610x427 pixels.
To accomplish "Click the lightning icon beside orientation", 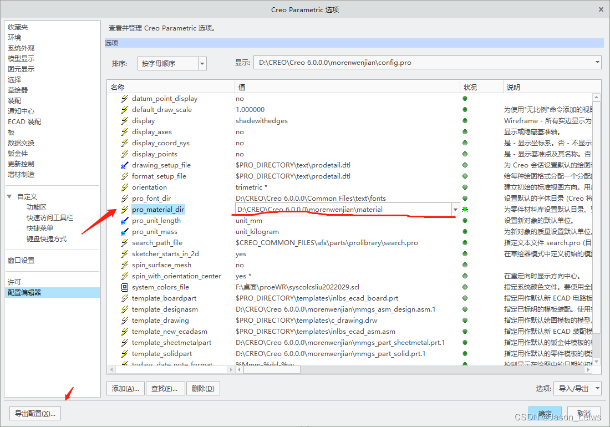I will click(124, 187).
